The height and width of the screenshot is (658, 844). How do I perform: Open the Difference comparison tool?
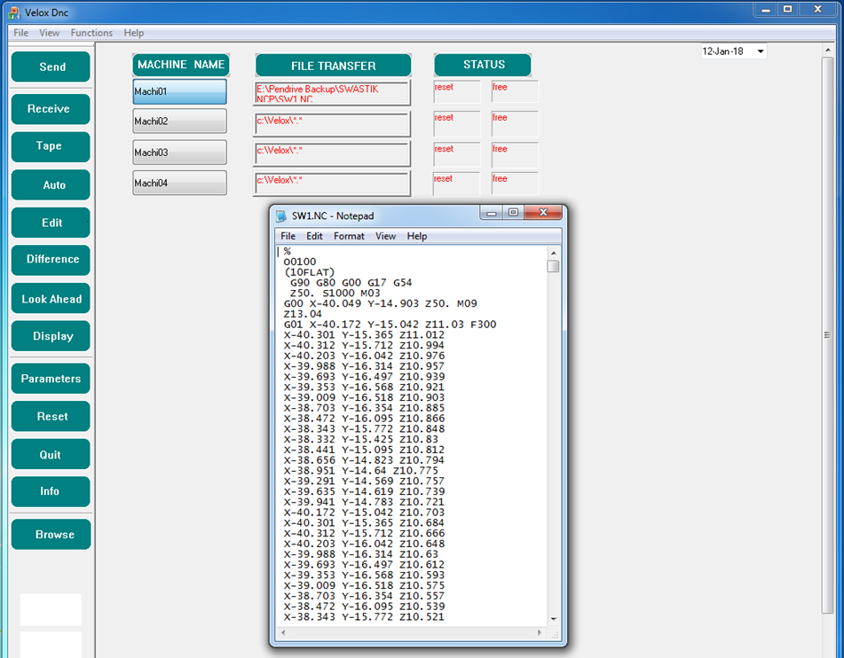coord(51,260)
